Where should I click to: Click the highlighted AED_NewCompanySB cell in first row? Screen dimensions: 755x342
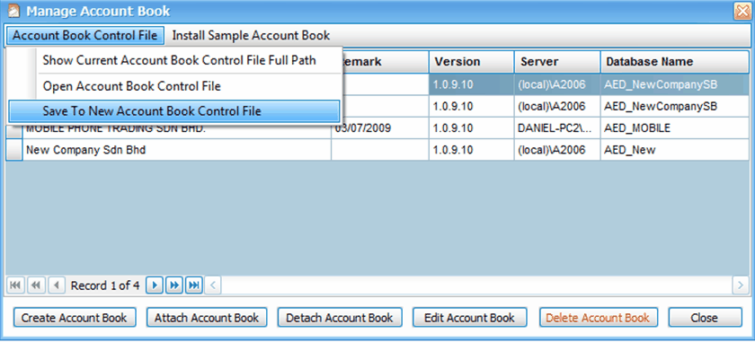click(675, 84)
